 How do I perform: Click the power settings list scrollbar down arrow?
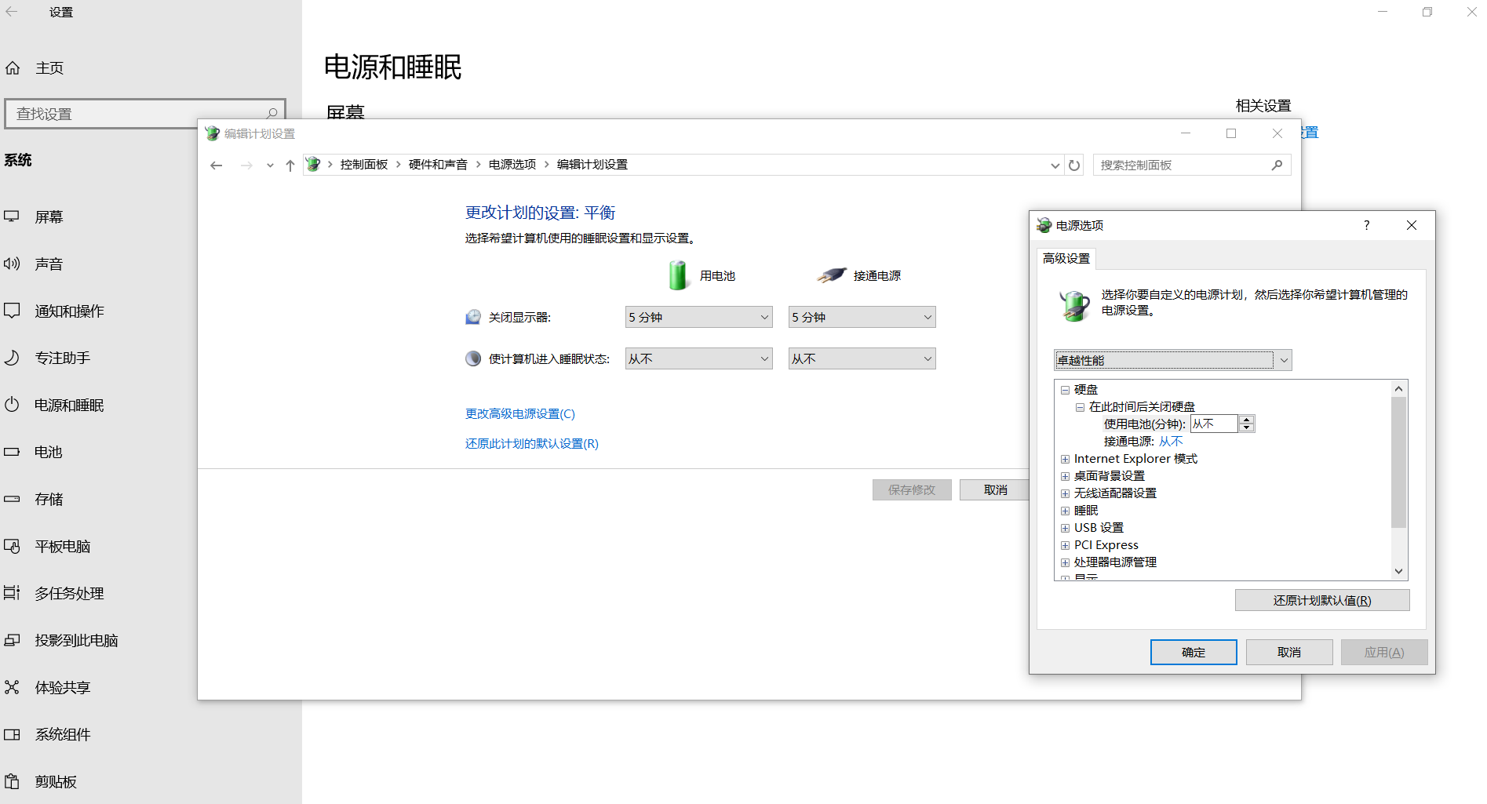coord(1398,571)
